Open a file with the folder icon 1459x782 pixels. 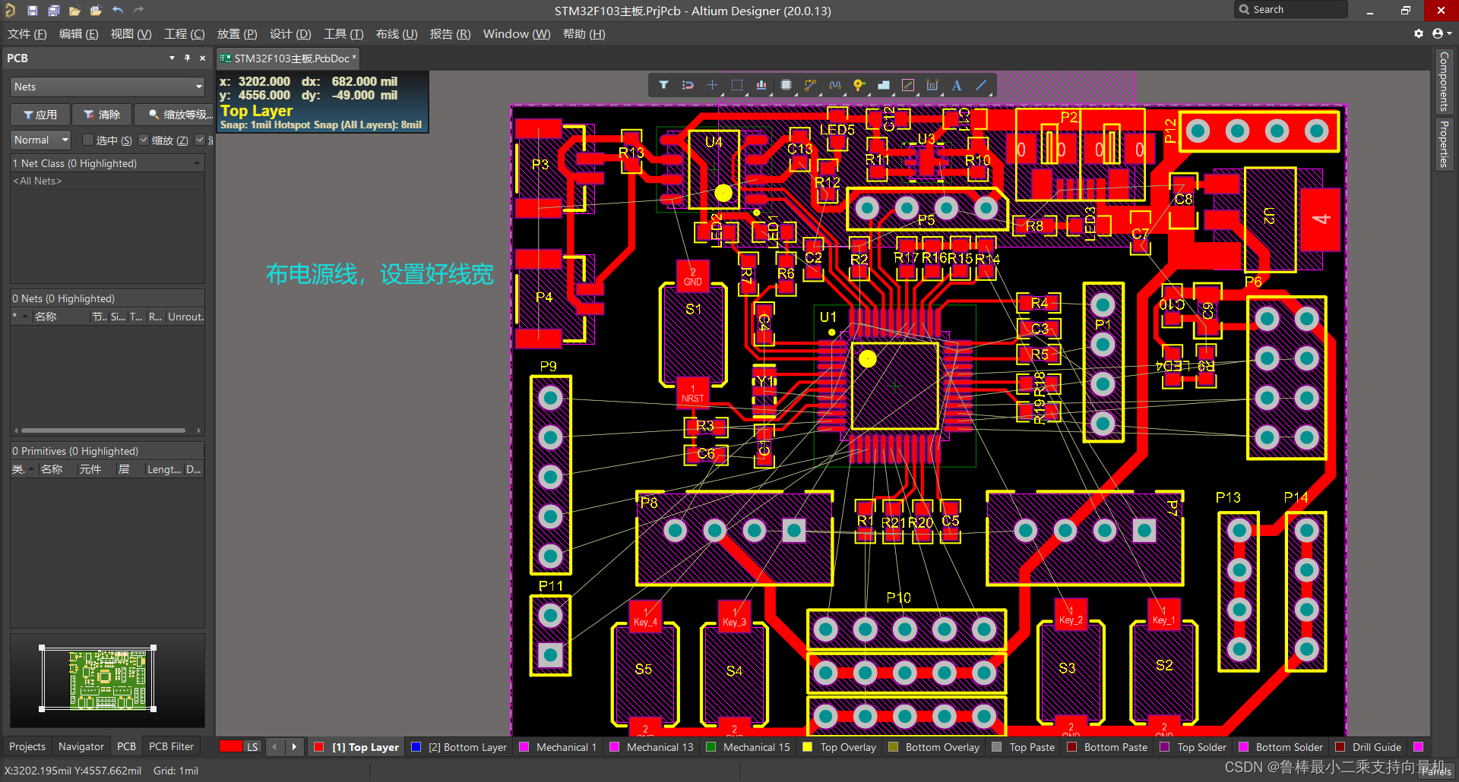coord(74,11)
